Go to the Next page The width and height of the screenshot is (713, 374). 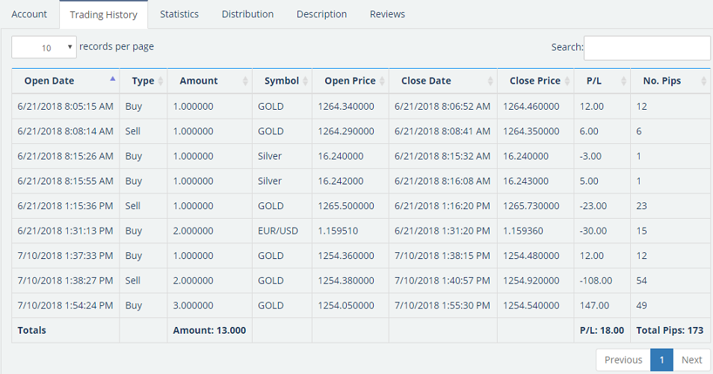click(x=691, y=360)
